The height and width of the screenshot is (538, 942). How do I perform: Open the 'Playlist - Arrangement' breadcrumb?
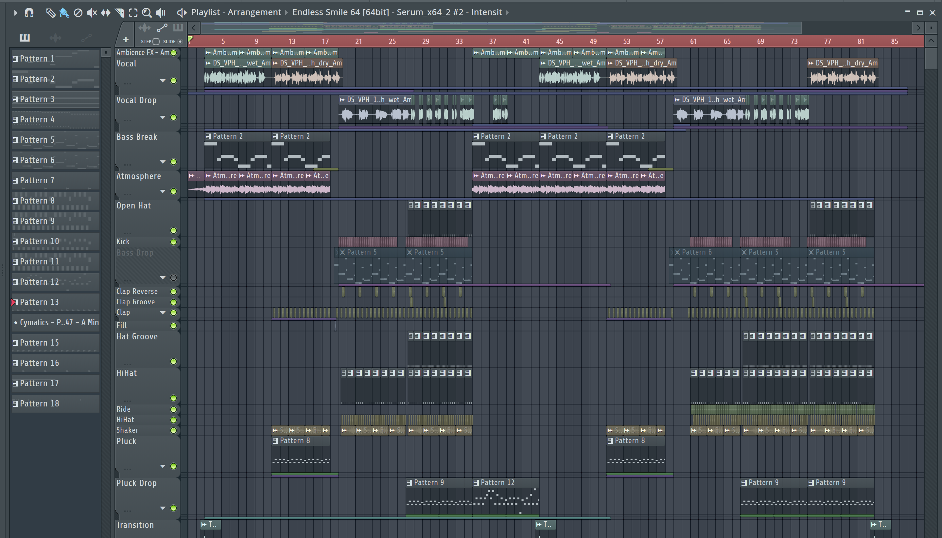(x=236, y=12)
